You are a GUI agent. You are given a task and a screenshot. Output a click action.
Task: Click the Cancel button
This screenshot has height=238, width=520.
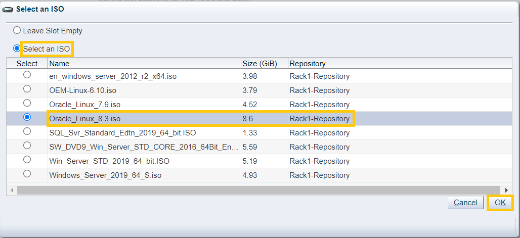click(x=465, y=203)
